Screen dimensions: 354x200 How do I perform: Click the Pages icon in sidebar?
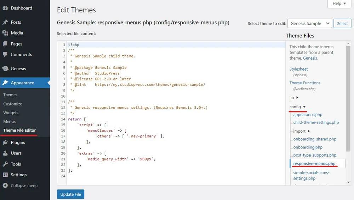[5, 44]
